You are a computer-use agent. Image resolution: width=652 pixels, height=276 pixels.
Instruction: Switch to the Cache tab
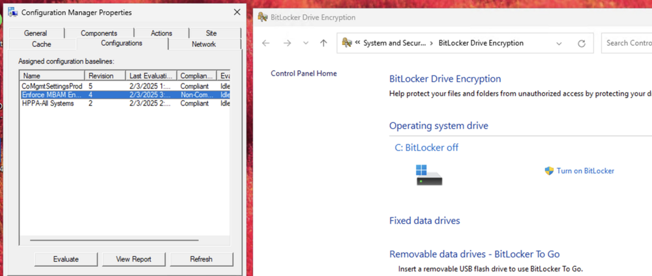coord(42,44)
